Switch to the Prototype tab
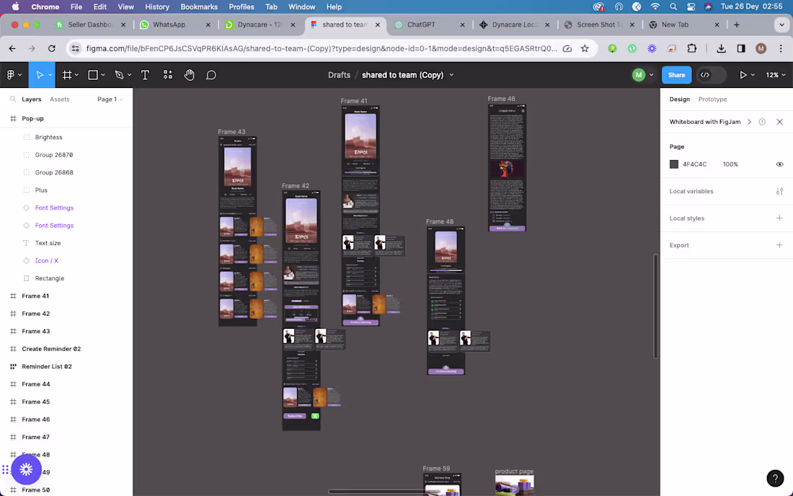This screenshot has height=496, width=793. coord(712,99)
